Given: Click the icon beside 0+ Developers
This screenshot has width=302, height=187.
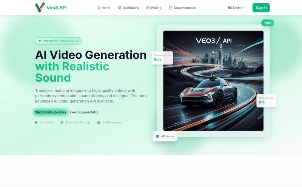Looking at the screenshot, I should (99, 123).
